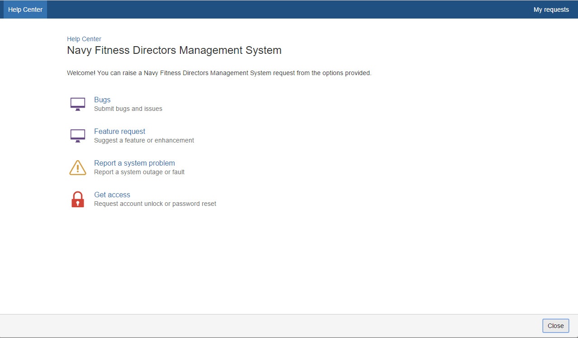Click the gray footer bar left of Close

271,326
